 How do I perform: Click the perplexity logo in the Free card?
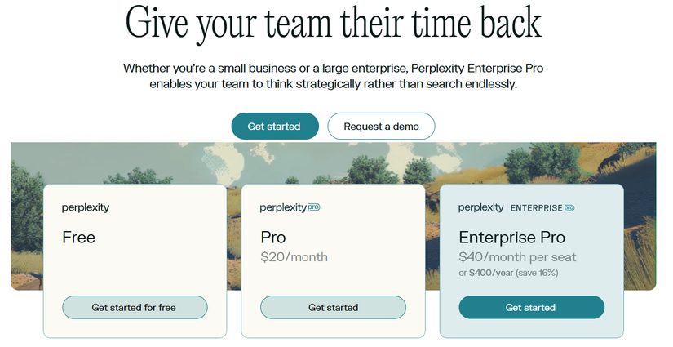click(x=86, y=208)
